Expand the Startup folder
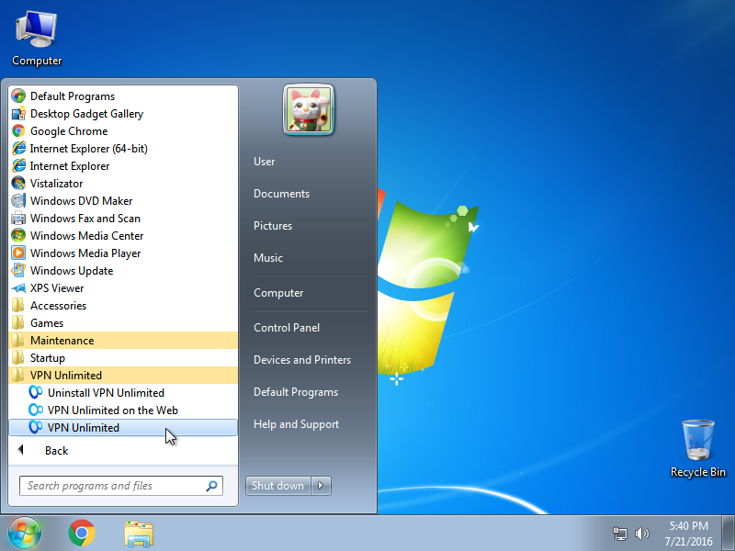This screenshot has height=551, width=735. pos(123,358)
